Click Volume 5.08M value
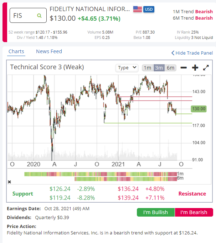Image resolution: width=216 pixels, height=243 pixels. pos(100,32)
